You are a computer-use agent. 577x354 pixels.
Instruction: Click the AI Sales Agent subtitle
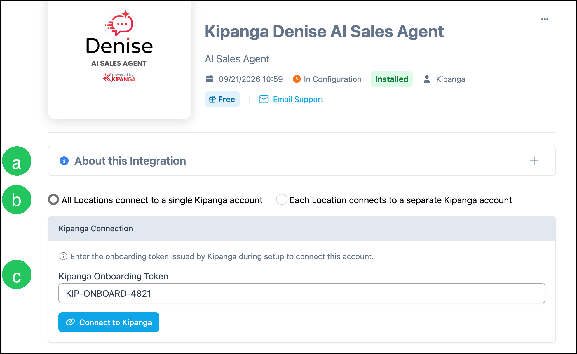237,59
